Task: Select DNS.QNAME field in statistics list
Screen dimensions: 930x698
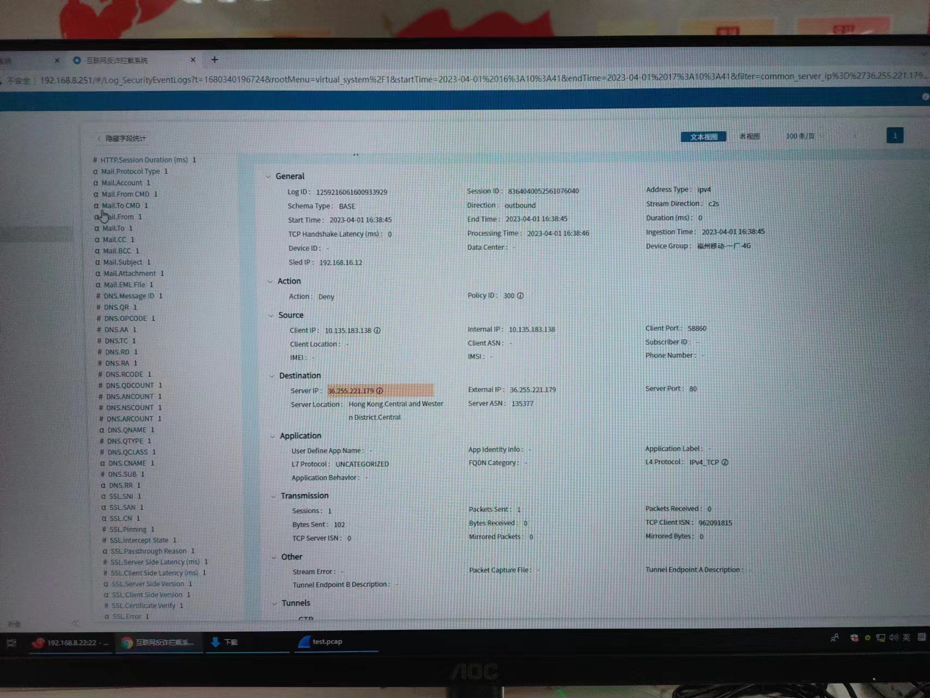Action: 126,430
